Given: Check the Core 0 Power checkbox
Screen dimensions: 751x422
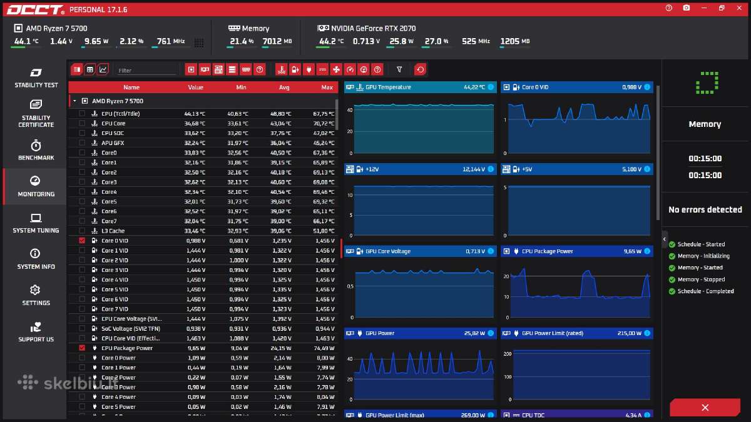Looking at the screenshot, I should point(82,358).
